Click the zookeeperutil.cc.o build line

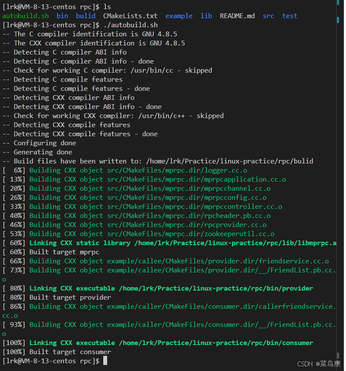(138, 234)
